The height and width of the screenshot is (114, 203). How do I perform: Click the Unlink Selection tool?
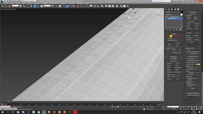pos(6,6)
